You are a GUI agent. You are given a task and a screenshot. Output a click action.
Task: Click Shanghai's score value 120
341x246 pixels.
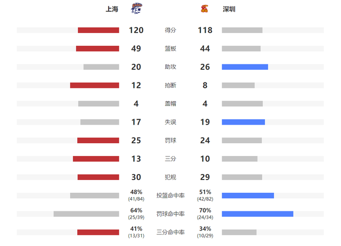pyautogui.click(x=136, y=30)
